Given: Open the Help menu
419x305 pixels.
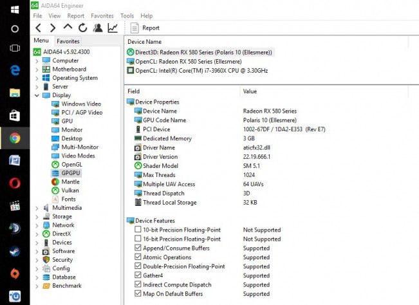Looking at the screenshot, I should (x=147, y=15).
